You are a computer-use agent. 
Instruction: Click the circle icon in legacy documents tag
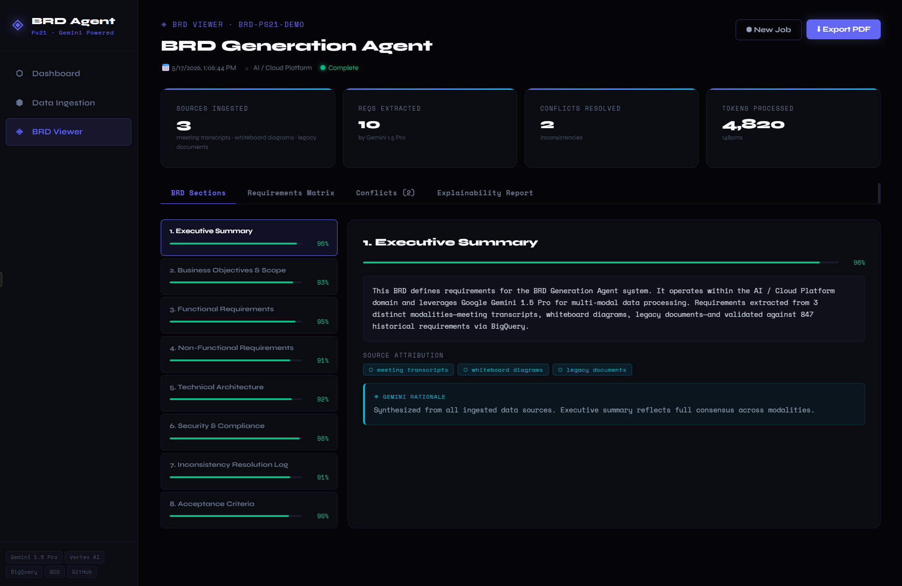(560, 370)
